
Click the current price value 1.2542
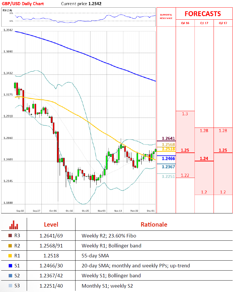point(95,4)
